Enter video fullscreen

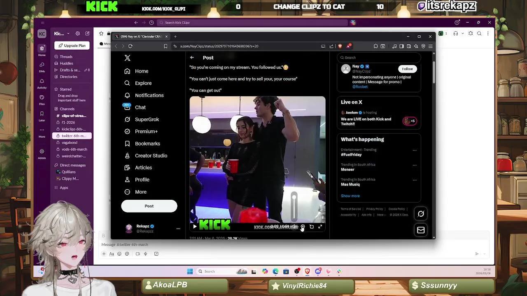tap(320, 227)
